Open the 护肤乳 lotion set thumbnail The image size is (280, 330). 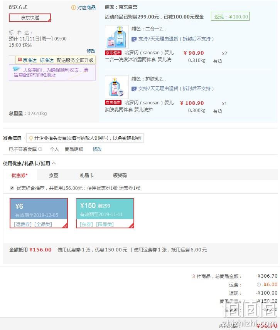coord(117,87)
